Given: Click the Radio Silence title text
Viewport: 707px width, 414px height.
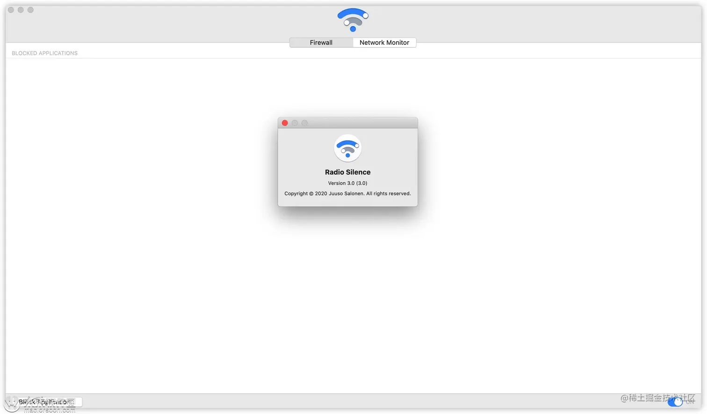Looking at the screenshot, I should (x=347, y=172).
